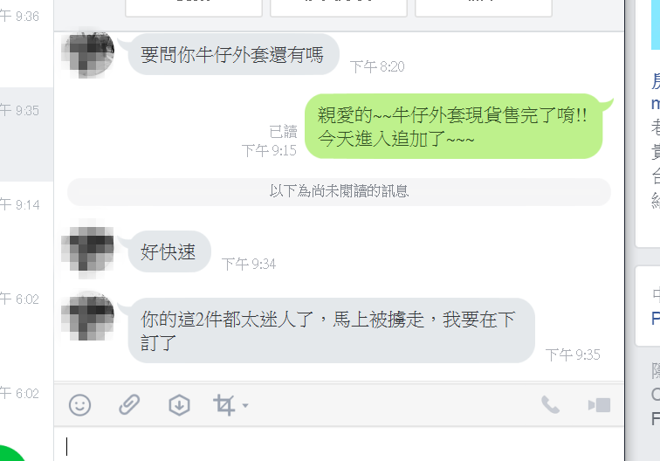The height and width of the screenshot is (461, 660).
Task: Click the screen capture crop icon
Action: point(223,405)
